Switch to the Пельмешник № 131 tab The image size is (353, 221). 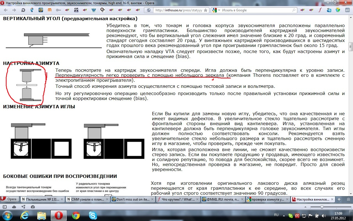[41, 199]
